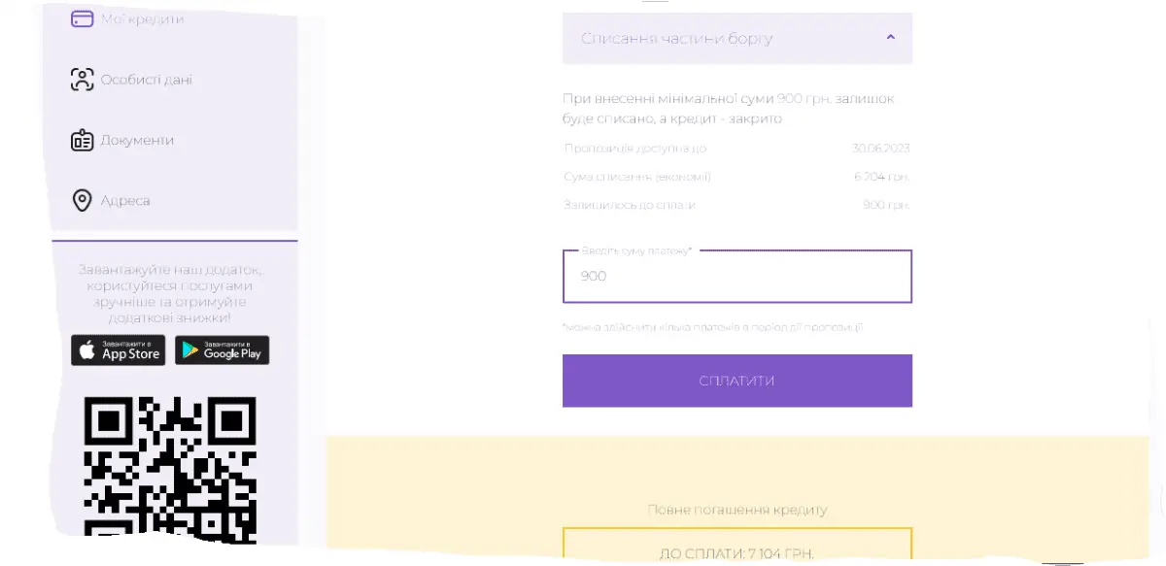This screenshot has height=566, width=1166.
Task: Click the Google Play triangle logo
Action: pyautogui.click(x=190, y=350)
